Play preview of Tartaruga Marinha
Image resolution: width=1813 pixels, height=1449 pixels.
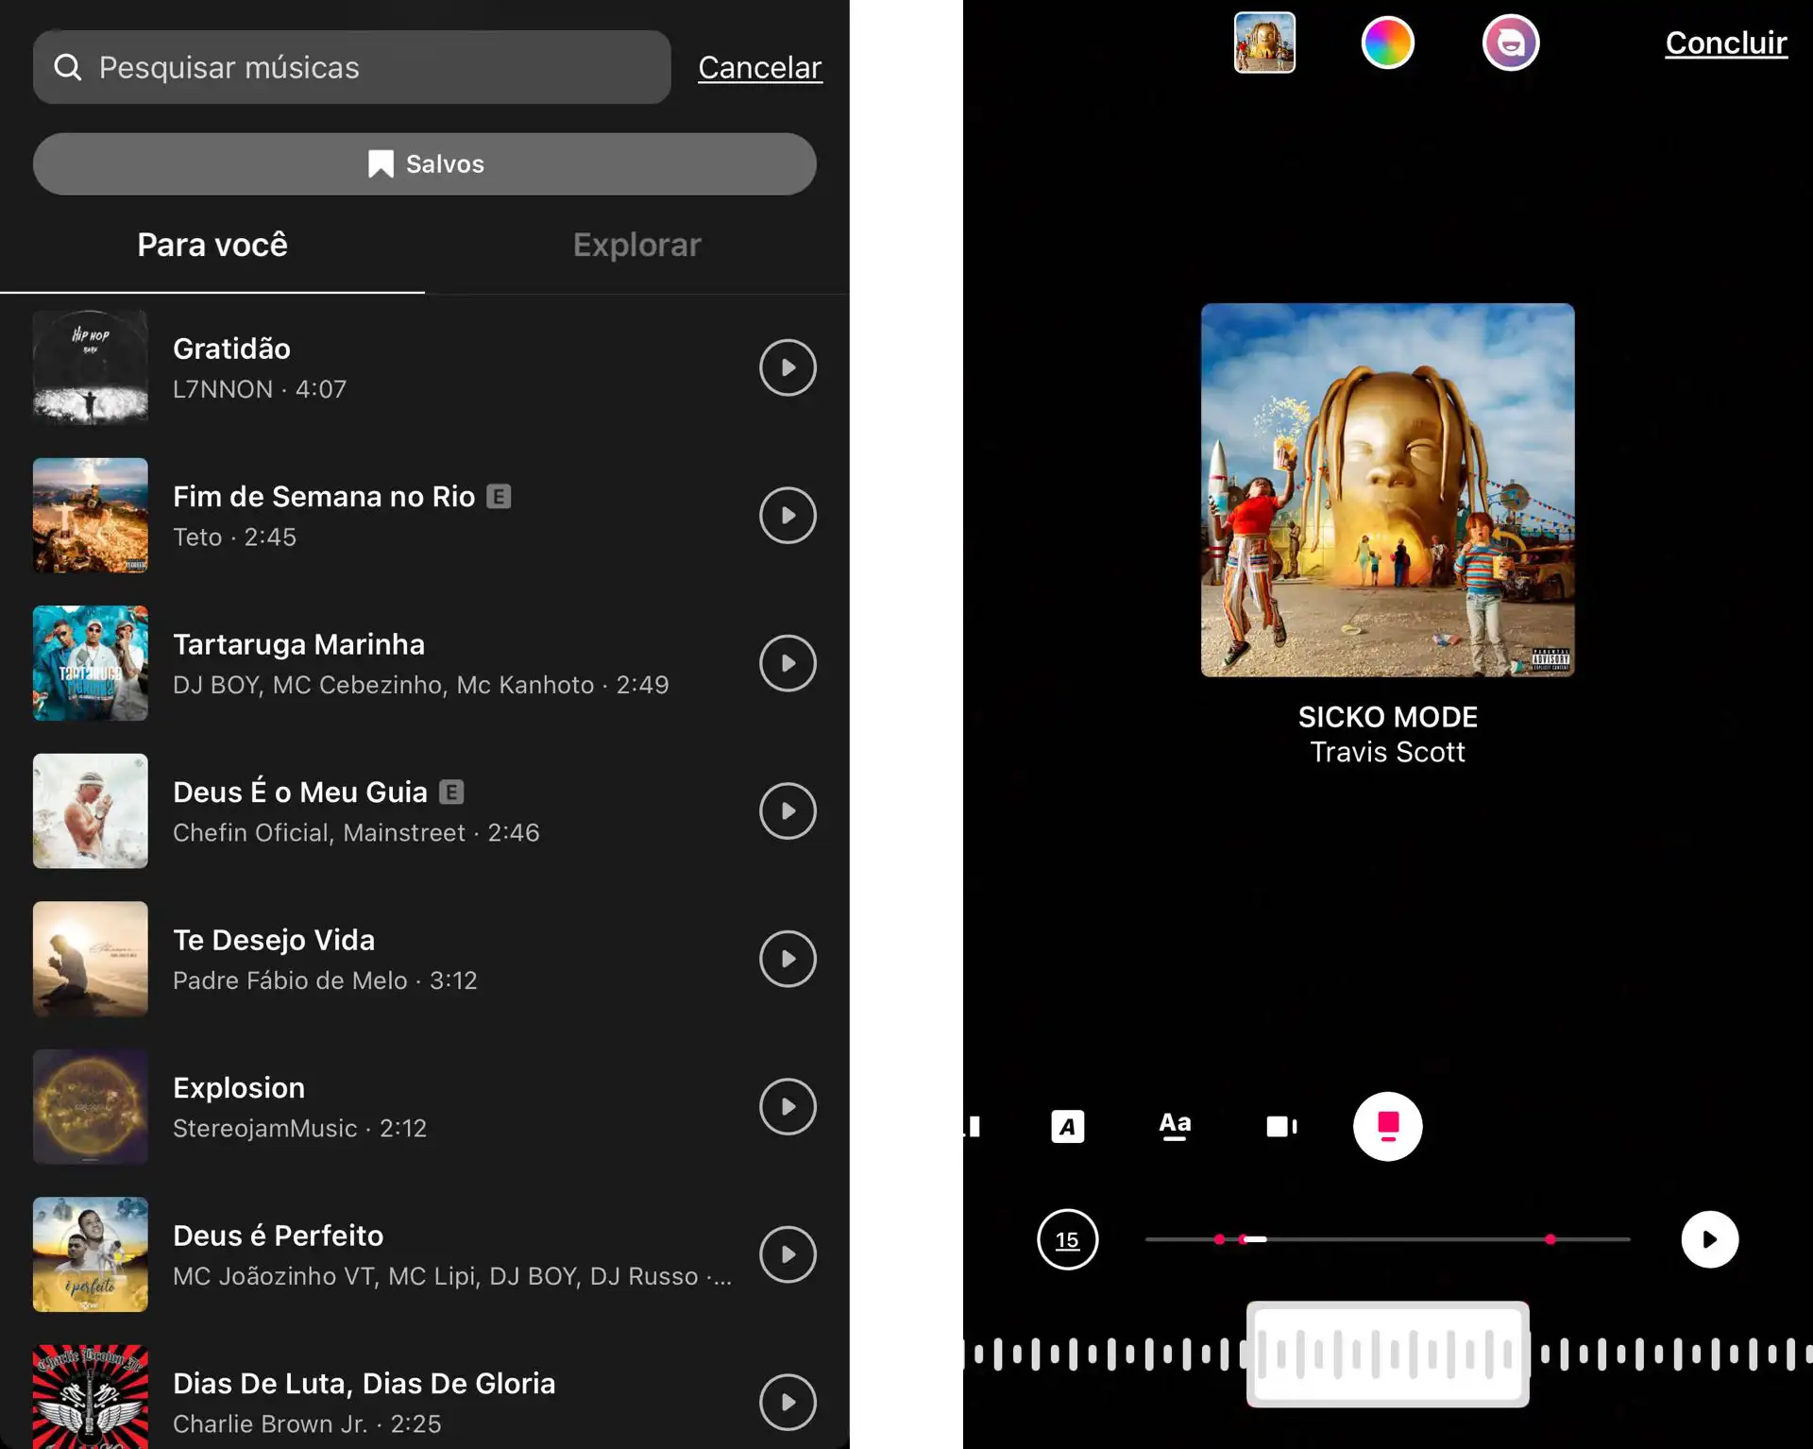[788, 663]
